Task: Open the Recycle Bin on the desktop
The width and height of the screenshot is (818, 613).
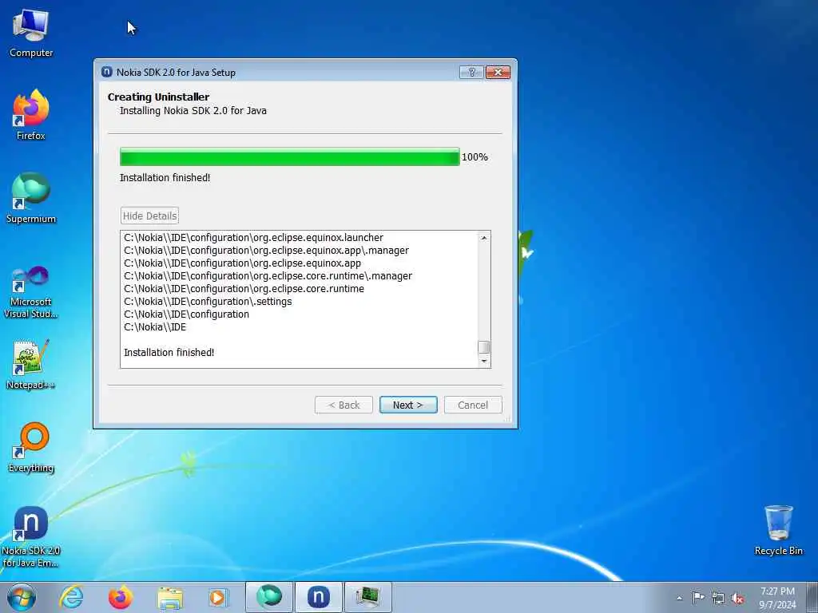Action: 778,530
